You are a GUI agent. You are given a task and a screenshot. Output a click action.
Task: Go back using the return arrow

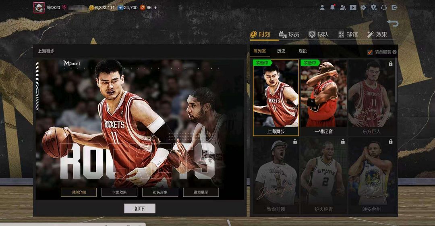(x=393, y=23)
